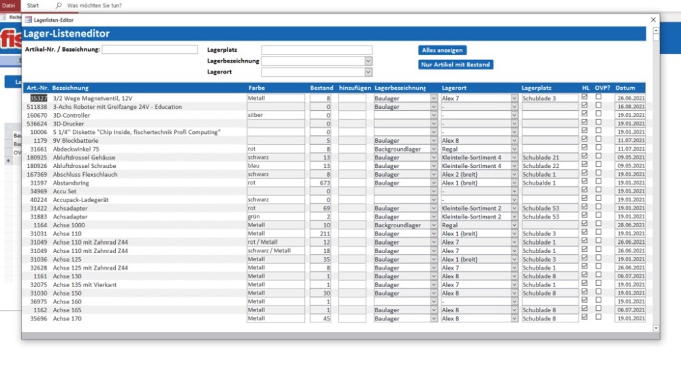
Task: Open Lagerort dropdown for Achse 165 row
Action: pyautogui.click(x=513, y=310)
